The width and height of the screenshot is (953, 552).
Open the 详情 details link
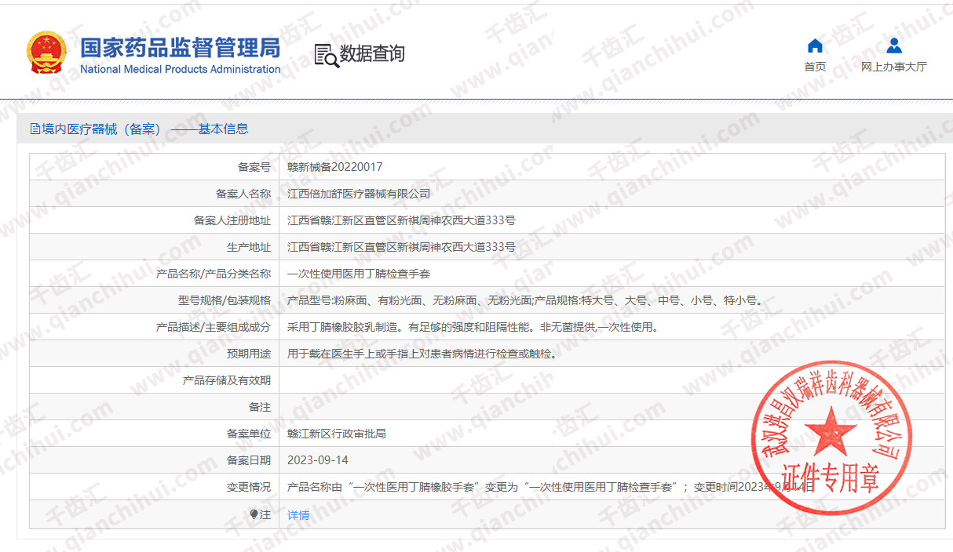298,515
